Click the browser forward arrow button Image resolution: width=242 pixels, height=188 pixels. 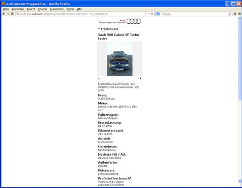coord(8,14)
